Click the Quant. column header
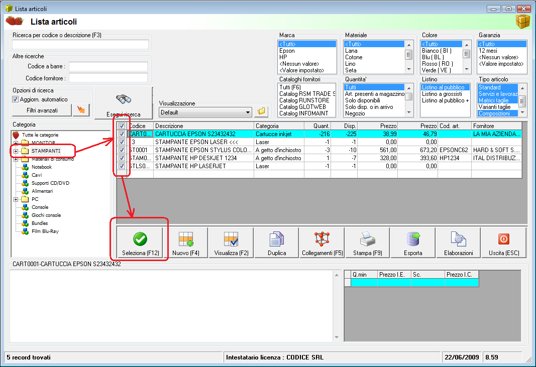Screen dimensions: 536x367 (x=317, y=126)
